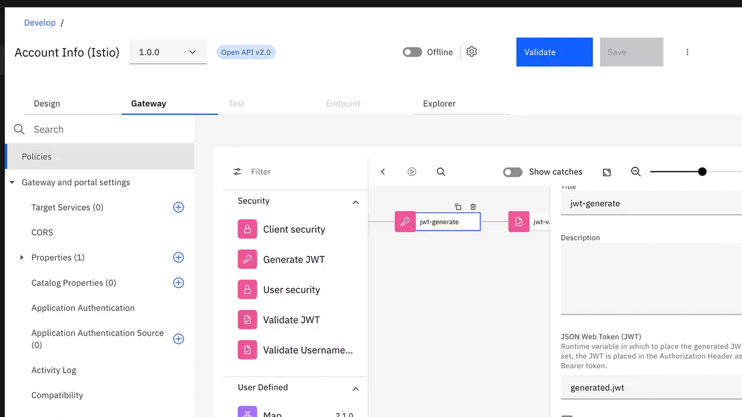742x417 pixels.
Task: Collapse the Security policies section
Action: (355, 202)
